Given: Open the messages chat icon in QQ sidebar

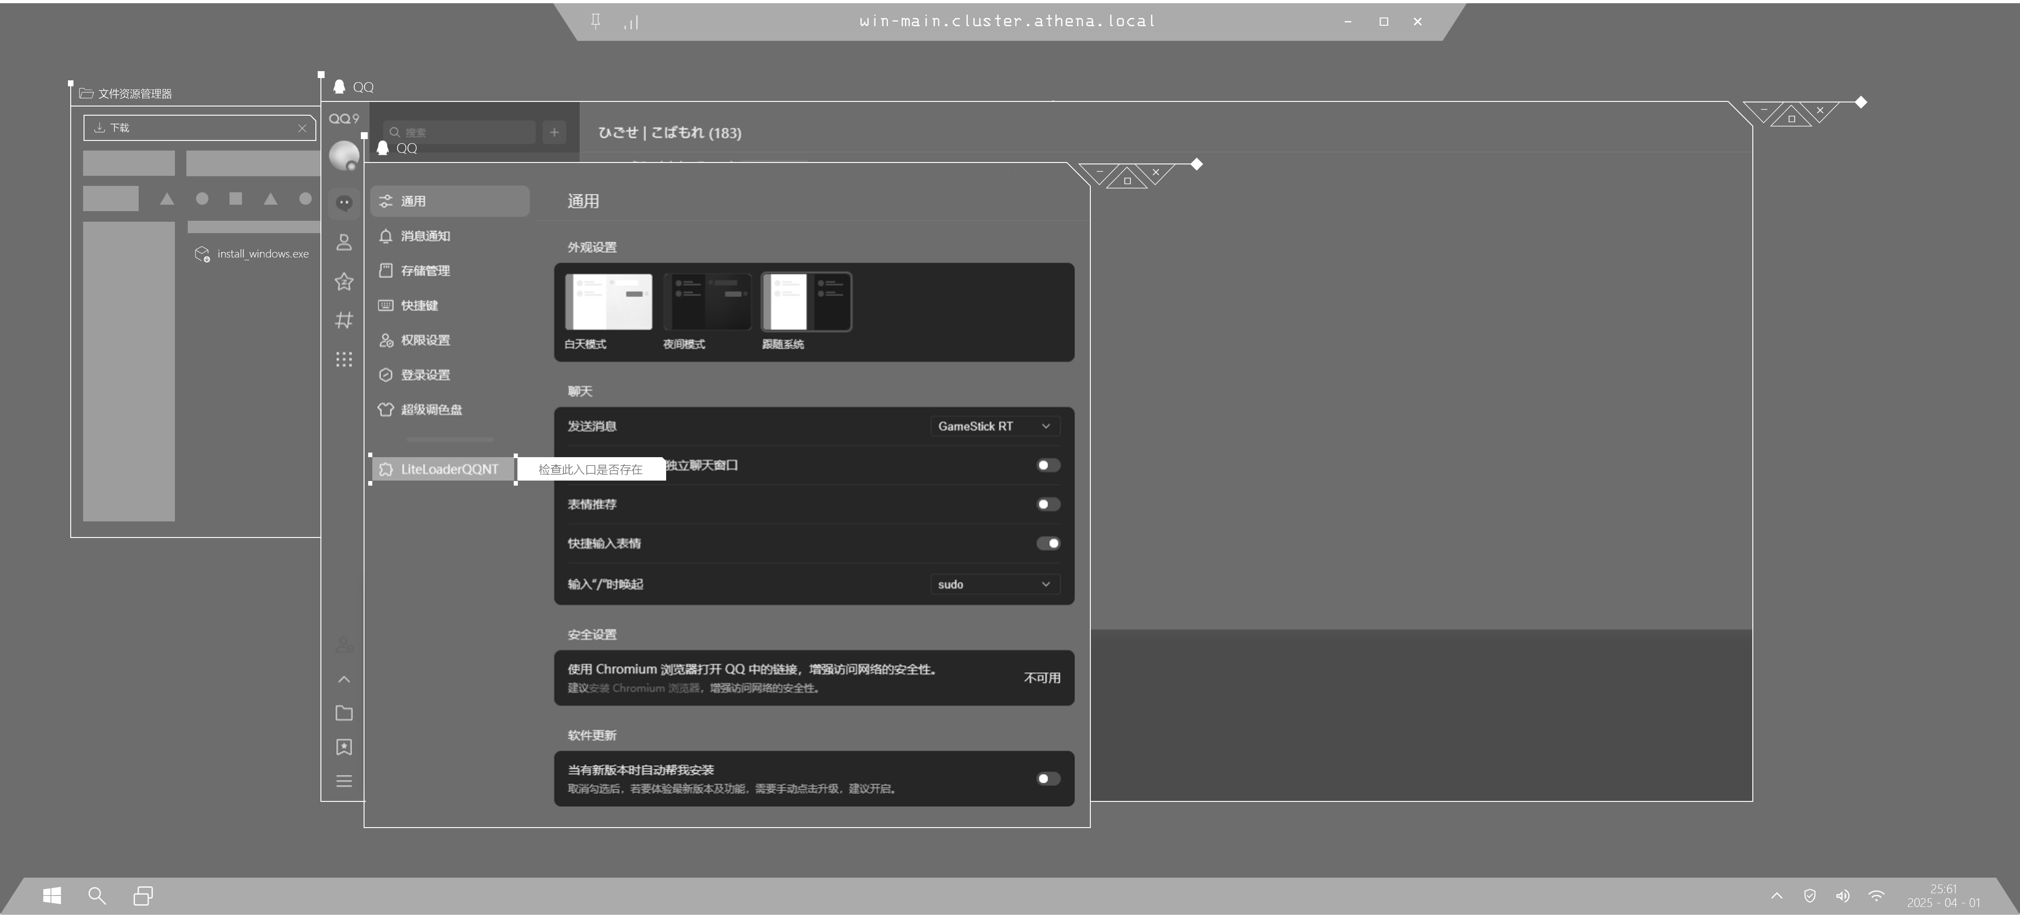Looking at the screenshot, I should pos(343,203).
